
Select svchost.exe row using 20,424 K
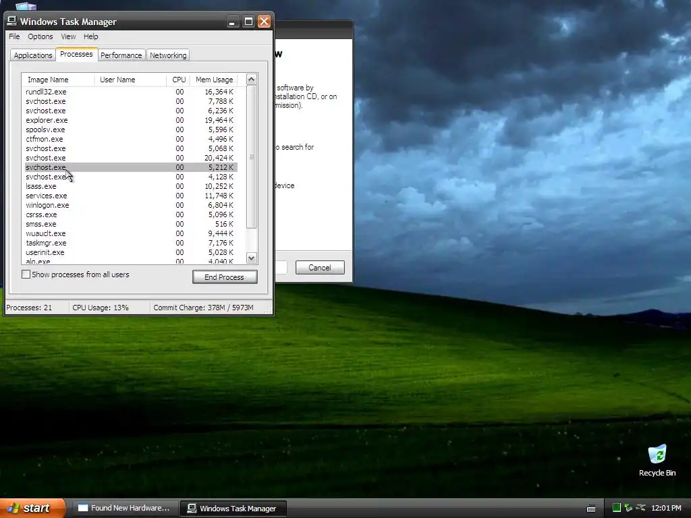131,158
